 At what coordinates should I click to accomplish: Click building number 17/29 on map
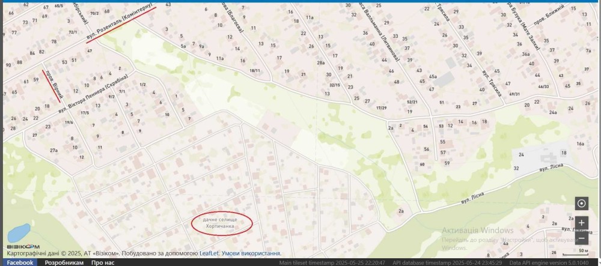(x=381, y=107)
